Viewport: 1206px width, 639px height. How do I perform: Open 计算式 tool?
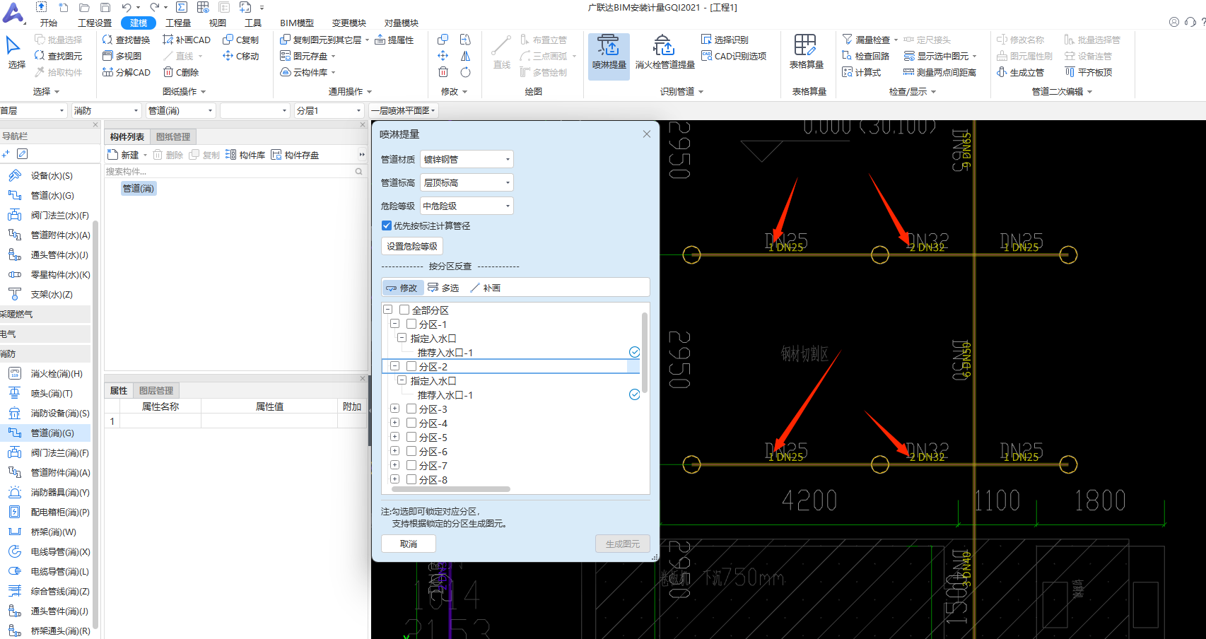coord(861,72)
